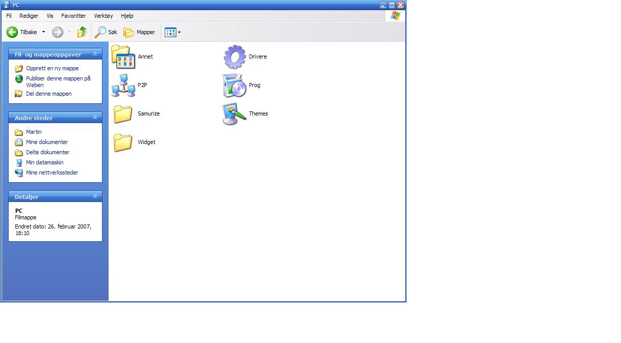The width and height of the screenshot is (621, 343).
Task: Go to the Martin folder link
Action: [34, 132]
